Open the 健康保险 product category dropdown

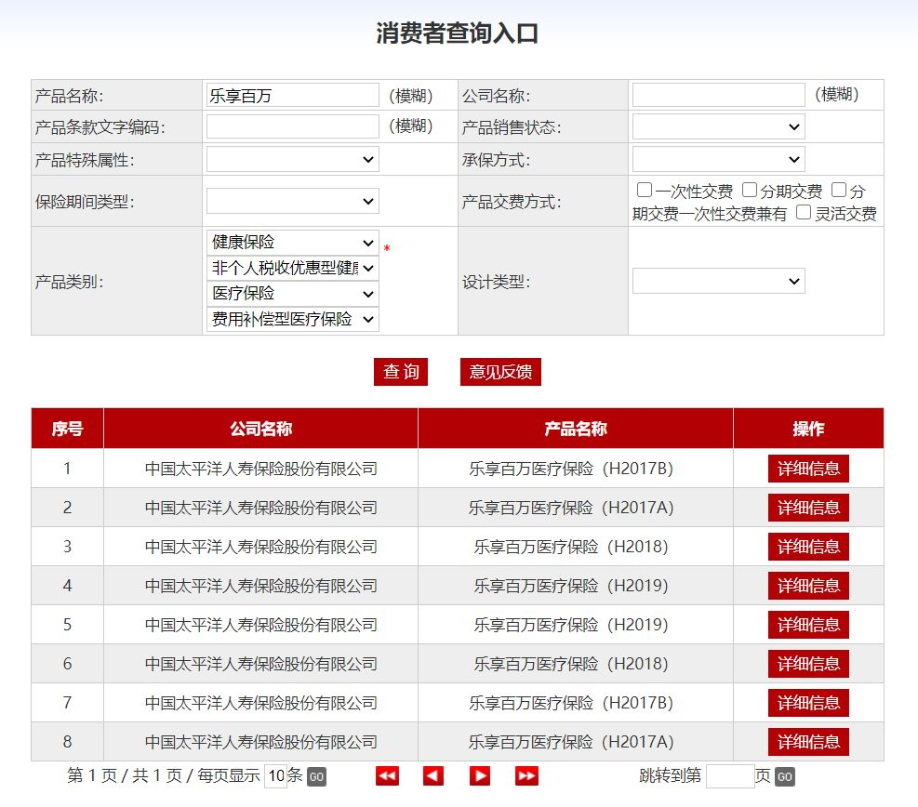[292, 243]
